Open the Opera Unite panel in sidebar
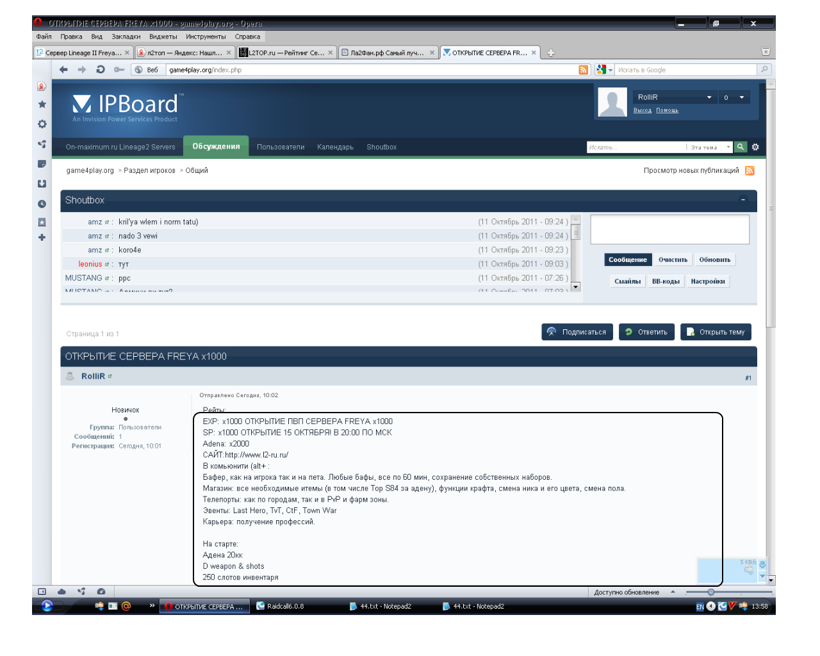This screenshot has height=656, width=820. point(42,144)
